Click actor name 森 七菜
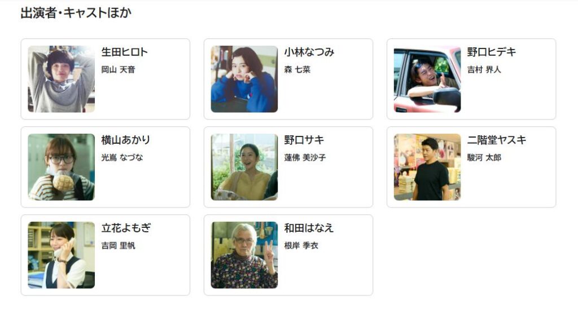 tap(297, 69)
